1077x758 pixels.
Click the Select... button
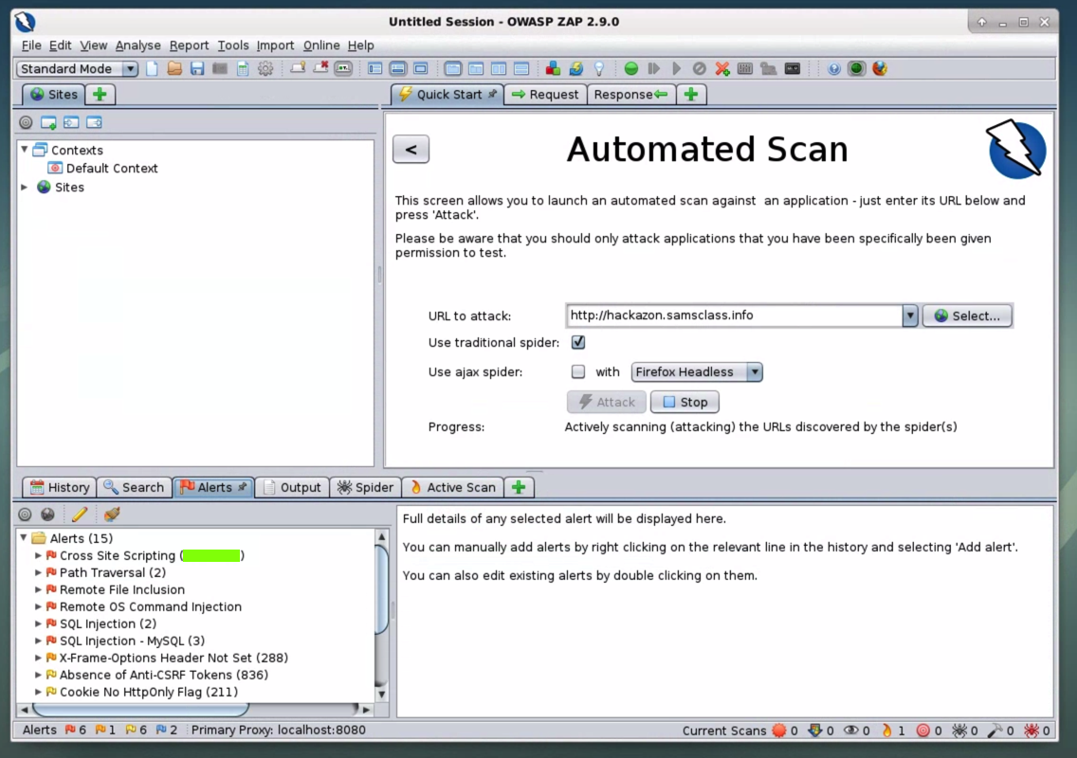click(x=967, y=316)
